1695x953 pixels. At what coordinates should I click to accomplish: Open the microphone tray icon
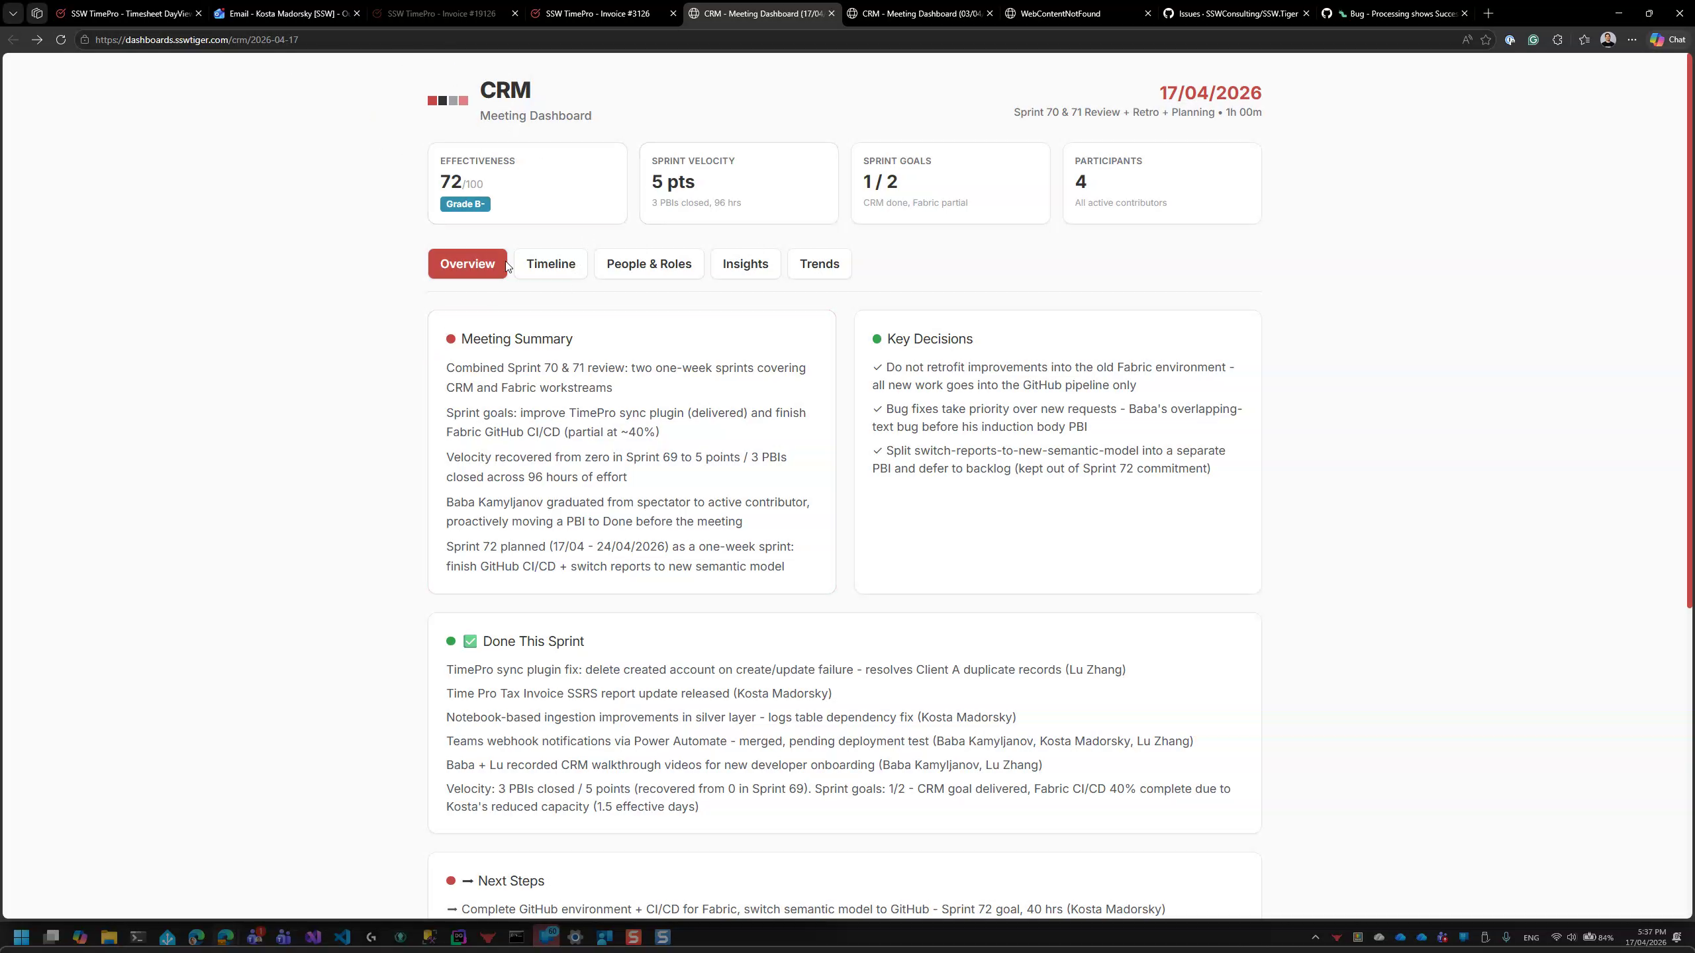pos(1506,937)
